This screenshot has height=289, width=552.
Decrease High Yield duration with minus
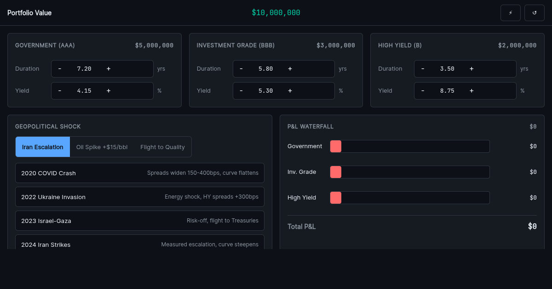coord(423,69)
